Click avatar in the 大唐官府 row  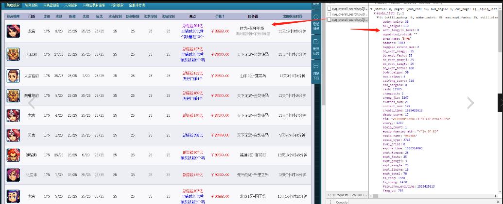[x=13, y=76]
